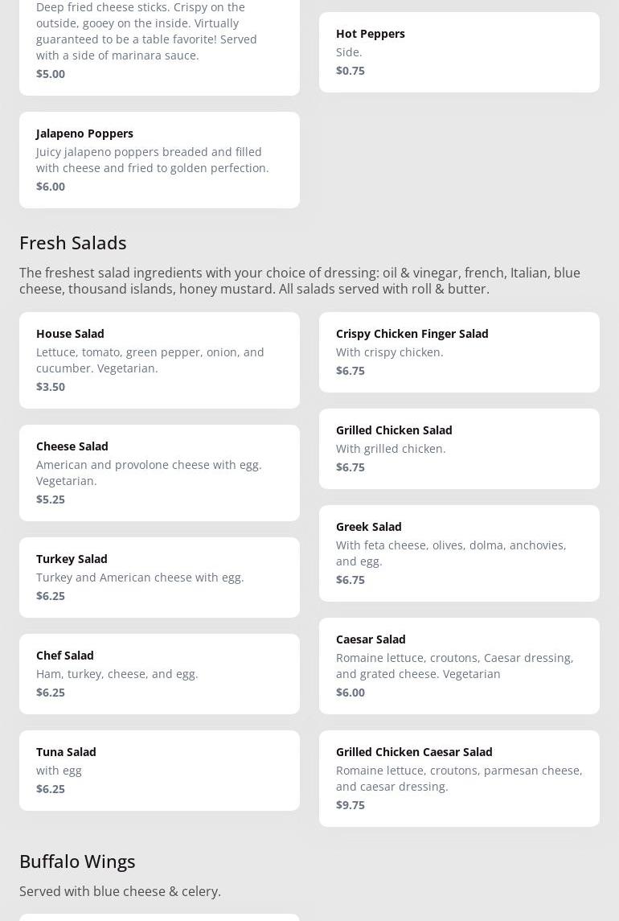Viewport: 619px width, 921px height.
Task: Select the Grilled Chicken Caesar Salad
Action: (x=459, y=778)
